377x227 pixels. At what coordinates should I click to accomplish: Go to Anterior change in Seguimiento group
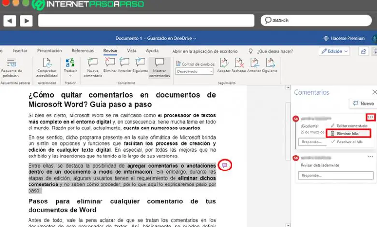coord(254,65)
